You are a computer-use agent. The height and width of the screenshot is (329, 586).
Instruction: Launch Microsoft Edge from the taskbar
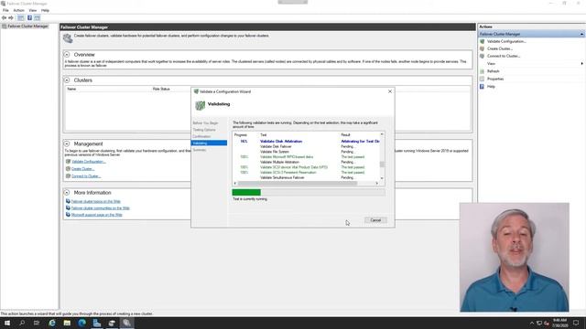81,323
